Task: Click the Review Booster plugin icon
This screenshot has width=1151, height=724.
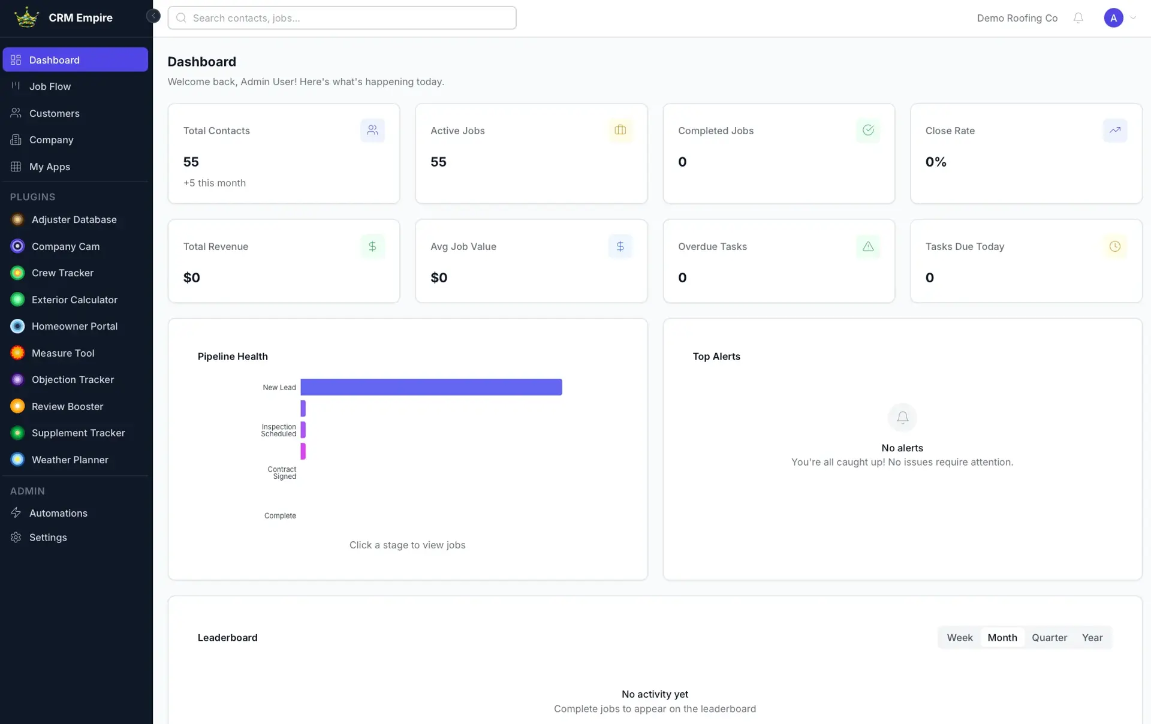Action: click(x=17, y=406)
